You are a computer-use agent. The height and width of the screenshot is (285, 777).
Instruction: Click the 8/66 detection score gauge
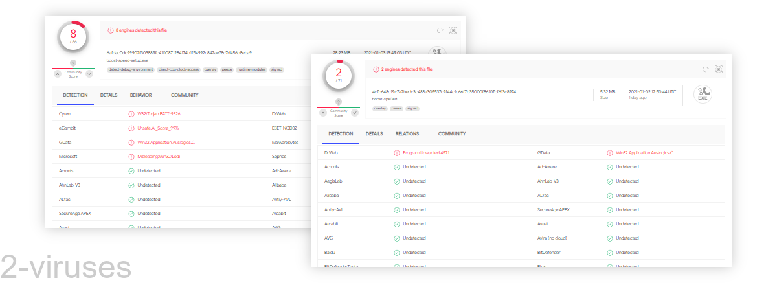pos(73,36)
